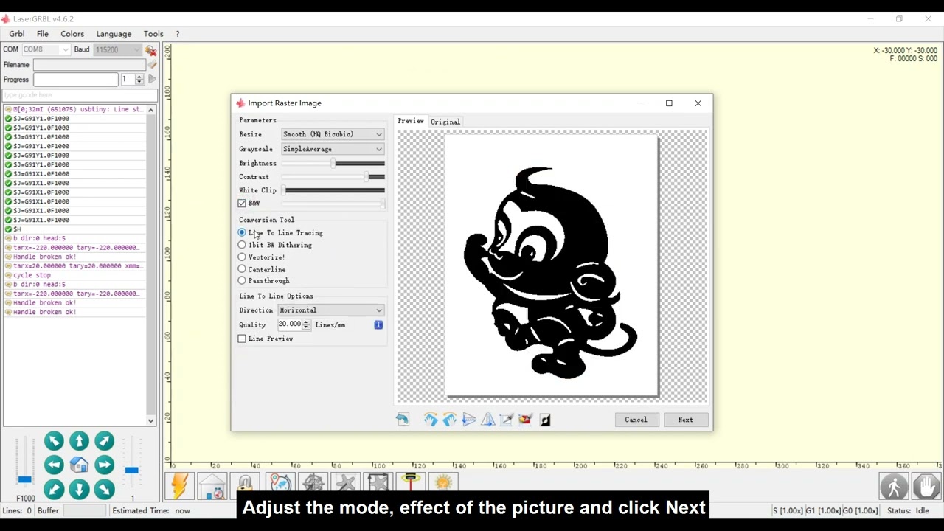Click the first rotate hands icon
The height and width of the screenshot is (531, 944).
[431, 420]
